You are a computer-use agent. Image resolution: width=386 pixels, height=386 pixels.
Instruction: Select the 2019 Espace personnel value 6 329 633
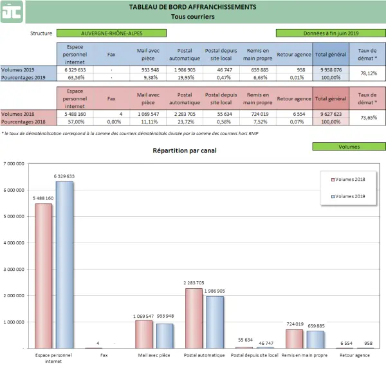[75, 70]
